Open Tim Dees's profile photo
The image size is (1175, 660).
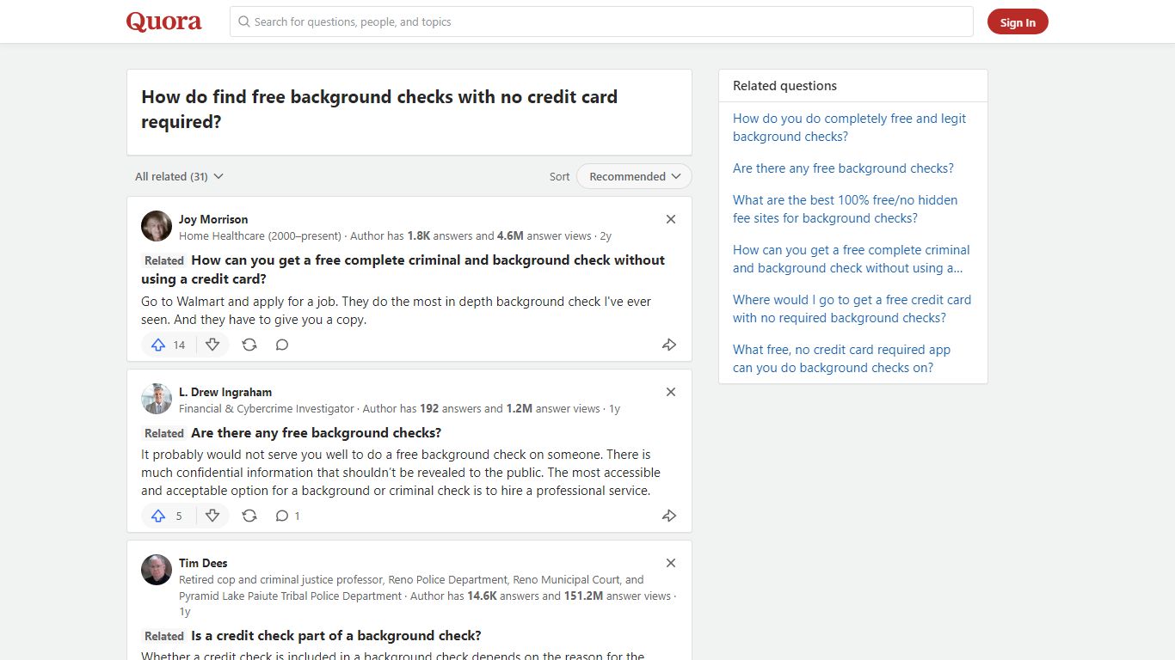click(x=157, y=570)
